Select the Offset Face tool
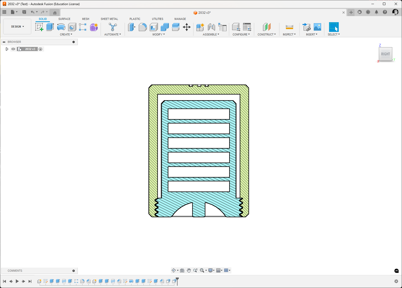Screen dimensions: 402x288 (x=176, y=27)
